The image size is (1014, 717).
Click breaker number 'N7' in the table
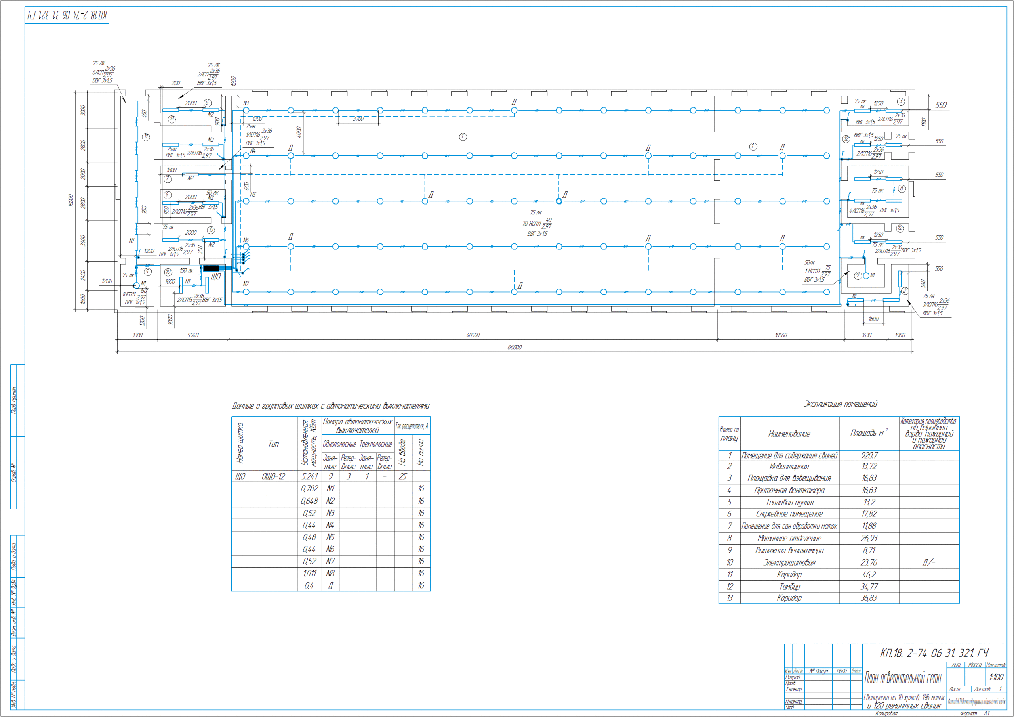click(x=330, y=561)
